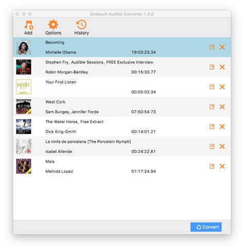
Task: Click the title 'West Cork'
Action: [55, 102]
